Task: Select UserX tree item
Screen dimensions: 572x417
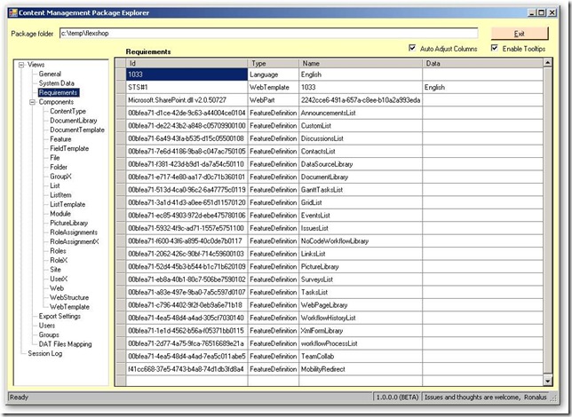Action: (x=59, y=279)
